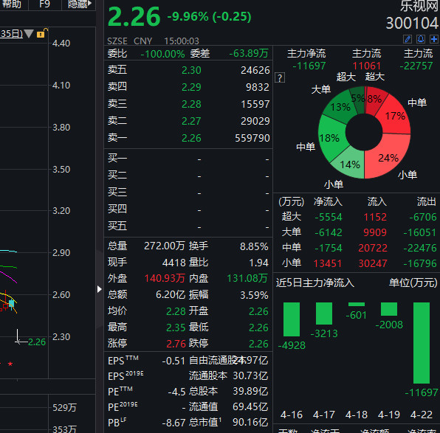440x433 pixels.
Task: Open the period dropdown triangle near 35日
Action: (x=29, y=34)
